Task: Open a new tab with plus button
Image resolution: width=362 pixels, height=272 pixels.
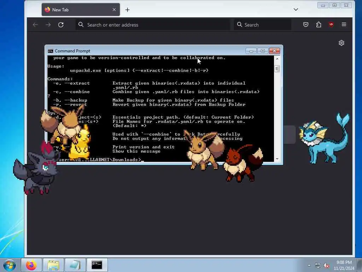Action: point(127,10)
